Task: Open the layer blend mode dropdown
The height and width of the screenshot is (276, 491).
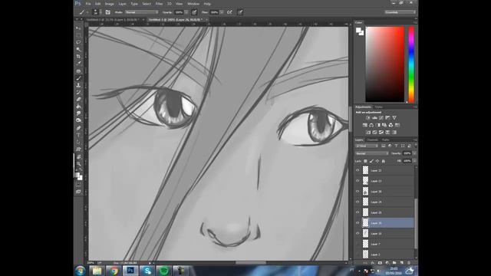Action: pos(371,153)
